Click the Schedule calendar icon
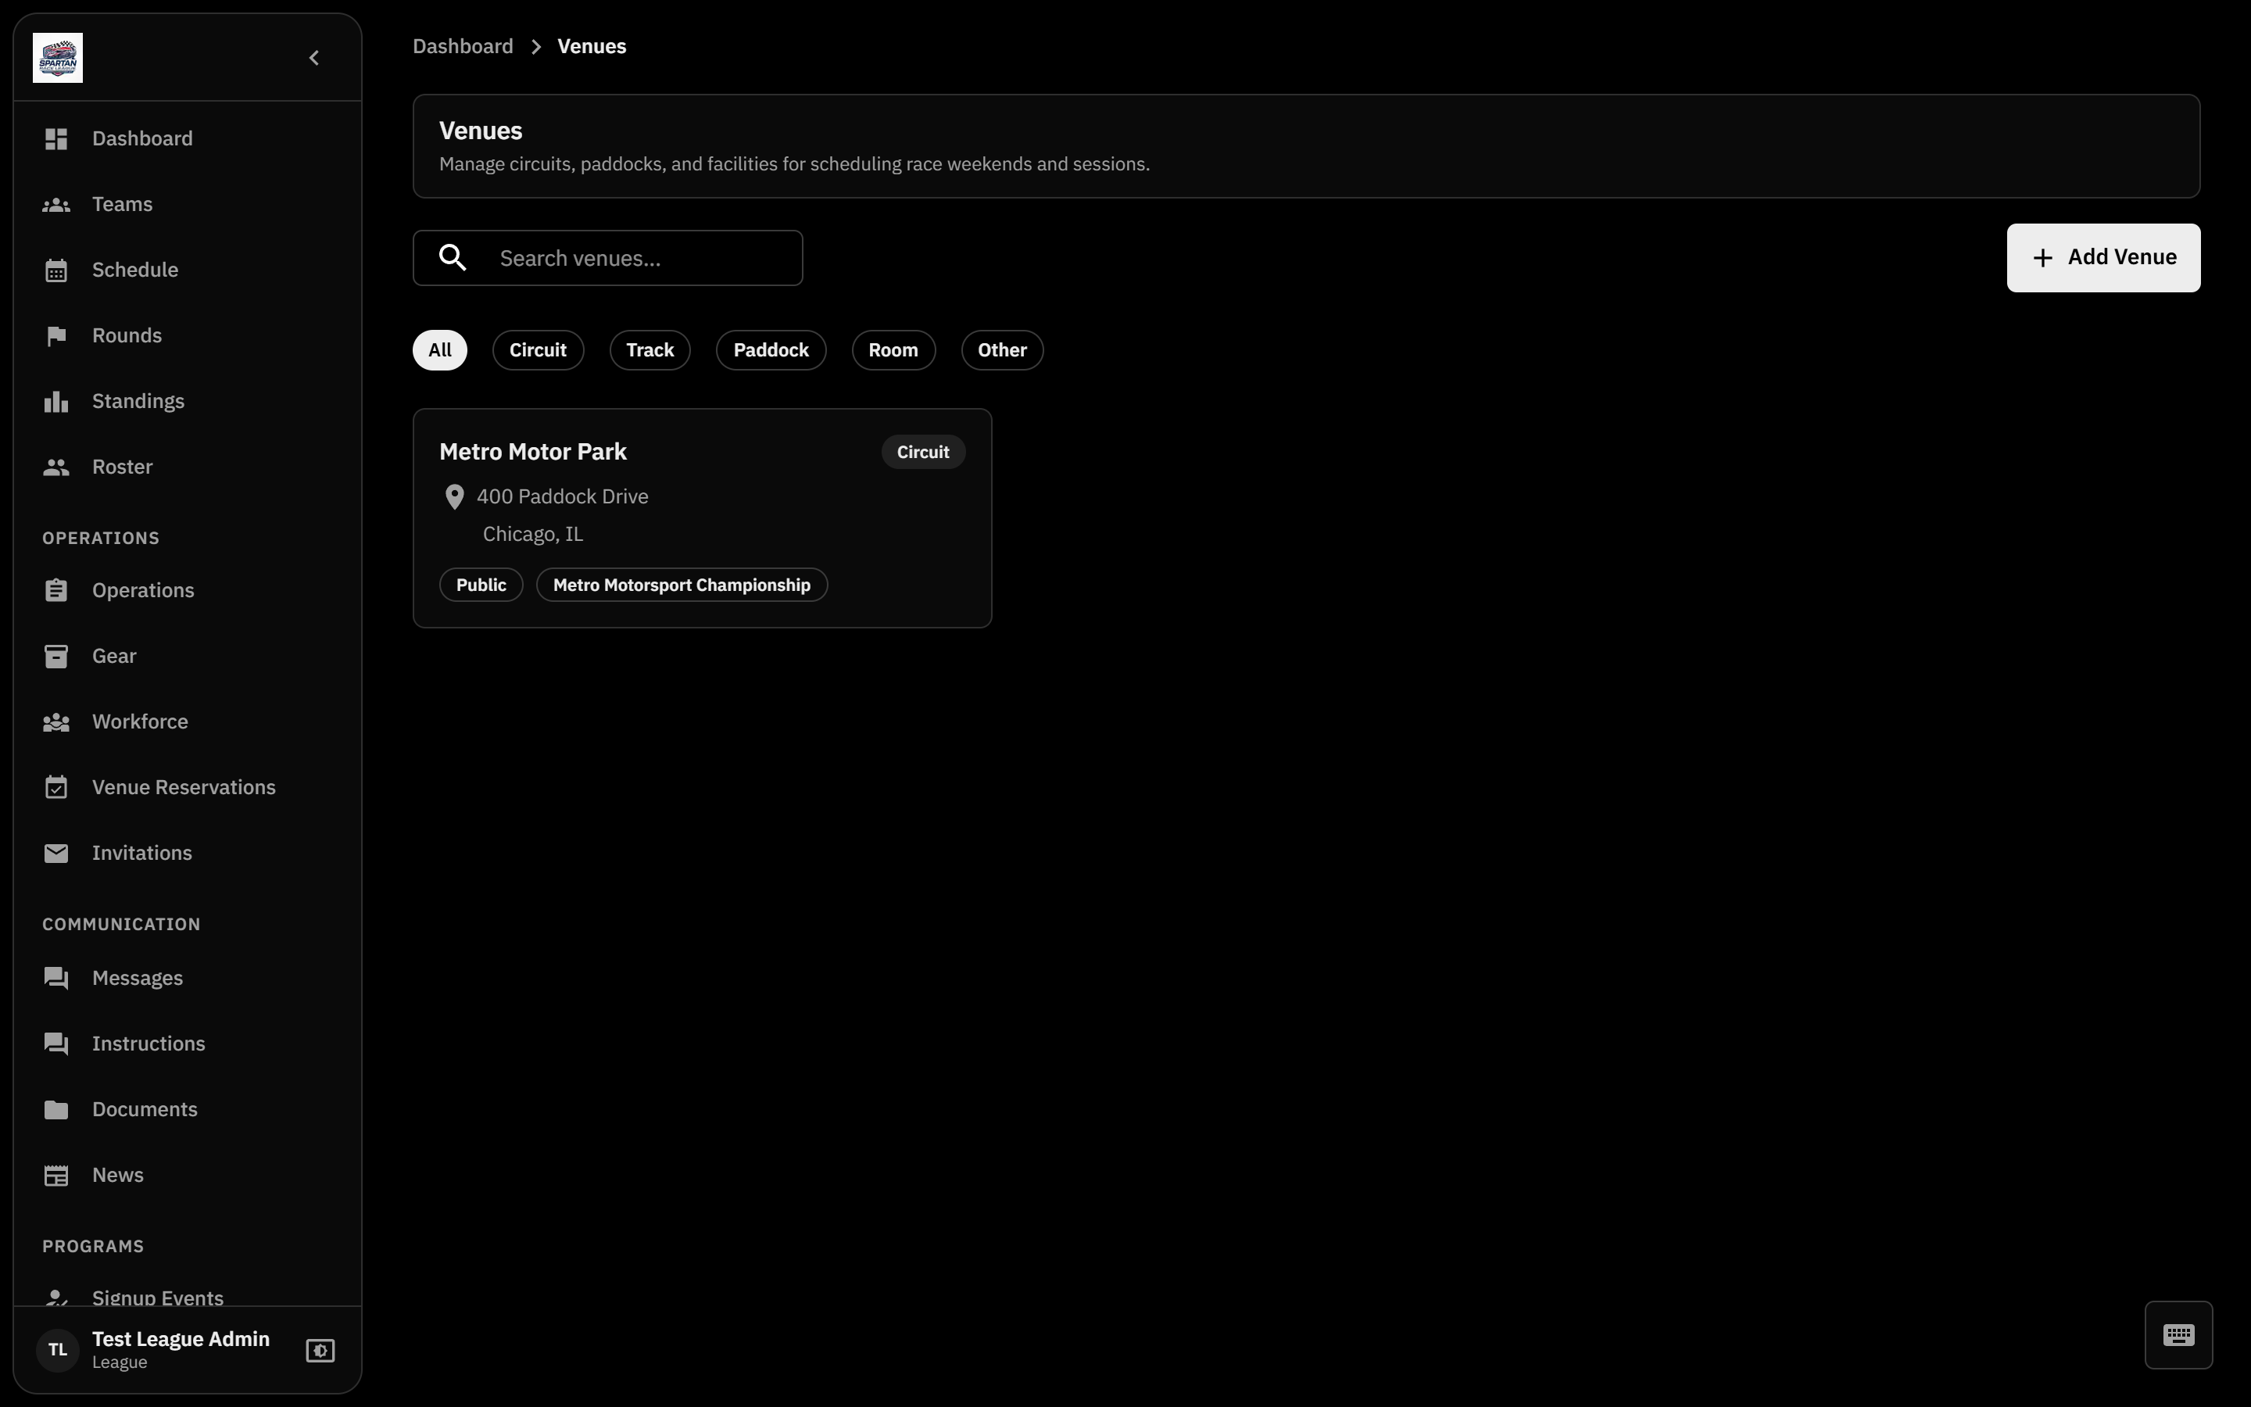The width and height of the screenshot is (2251, 1407). tap(55, 270)
